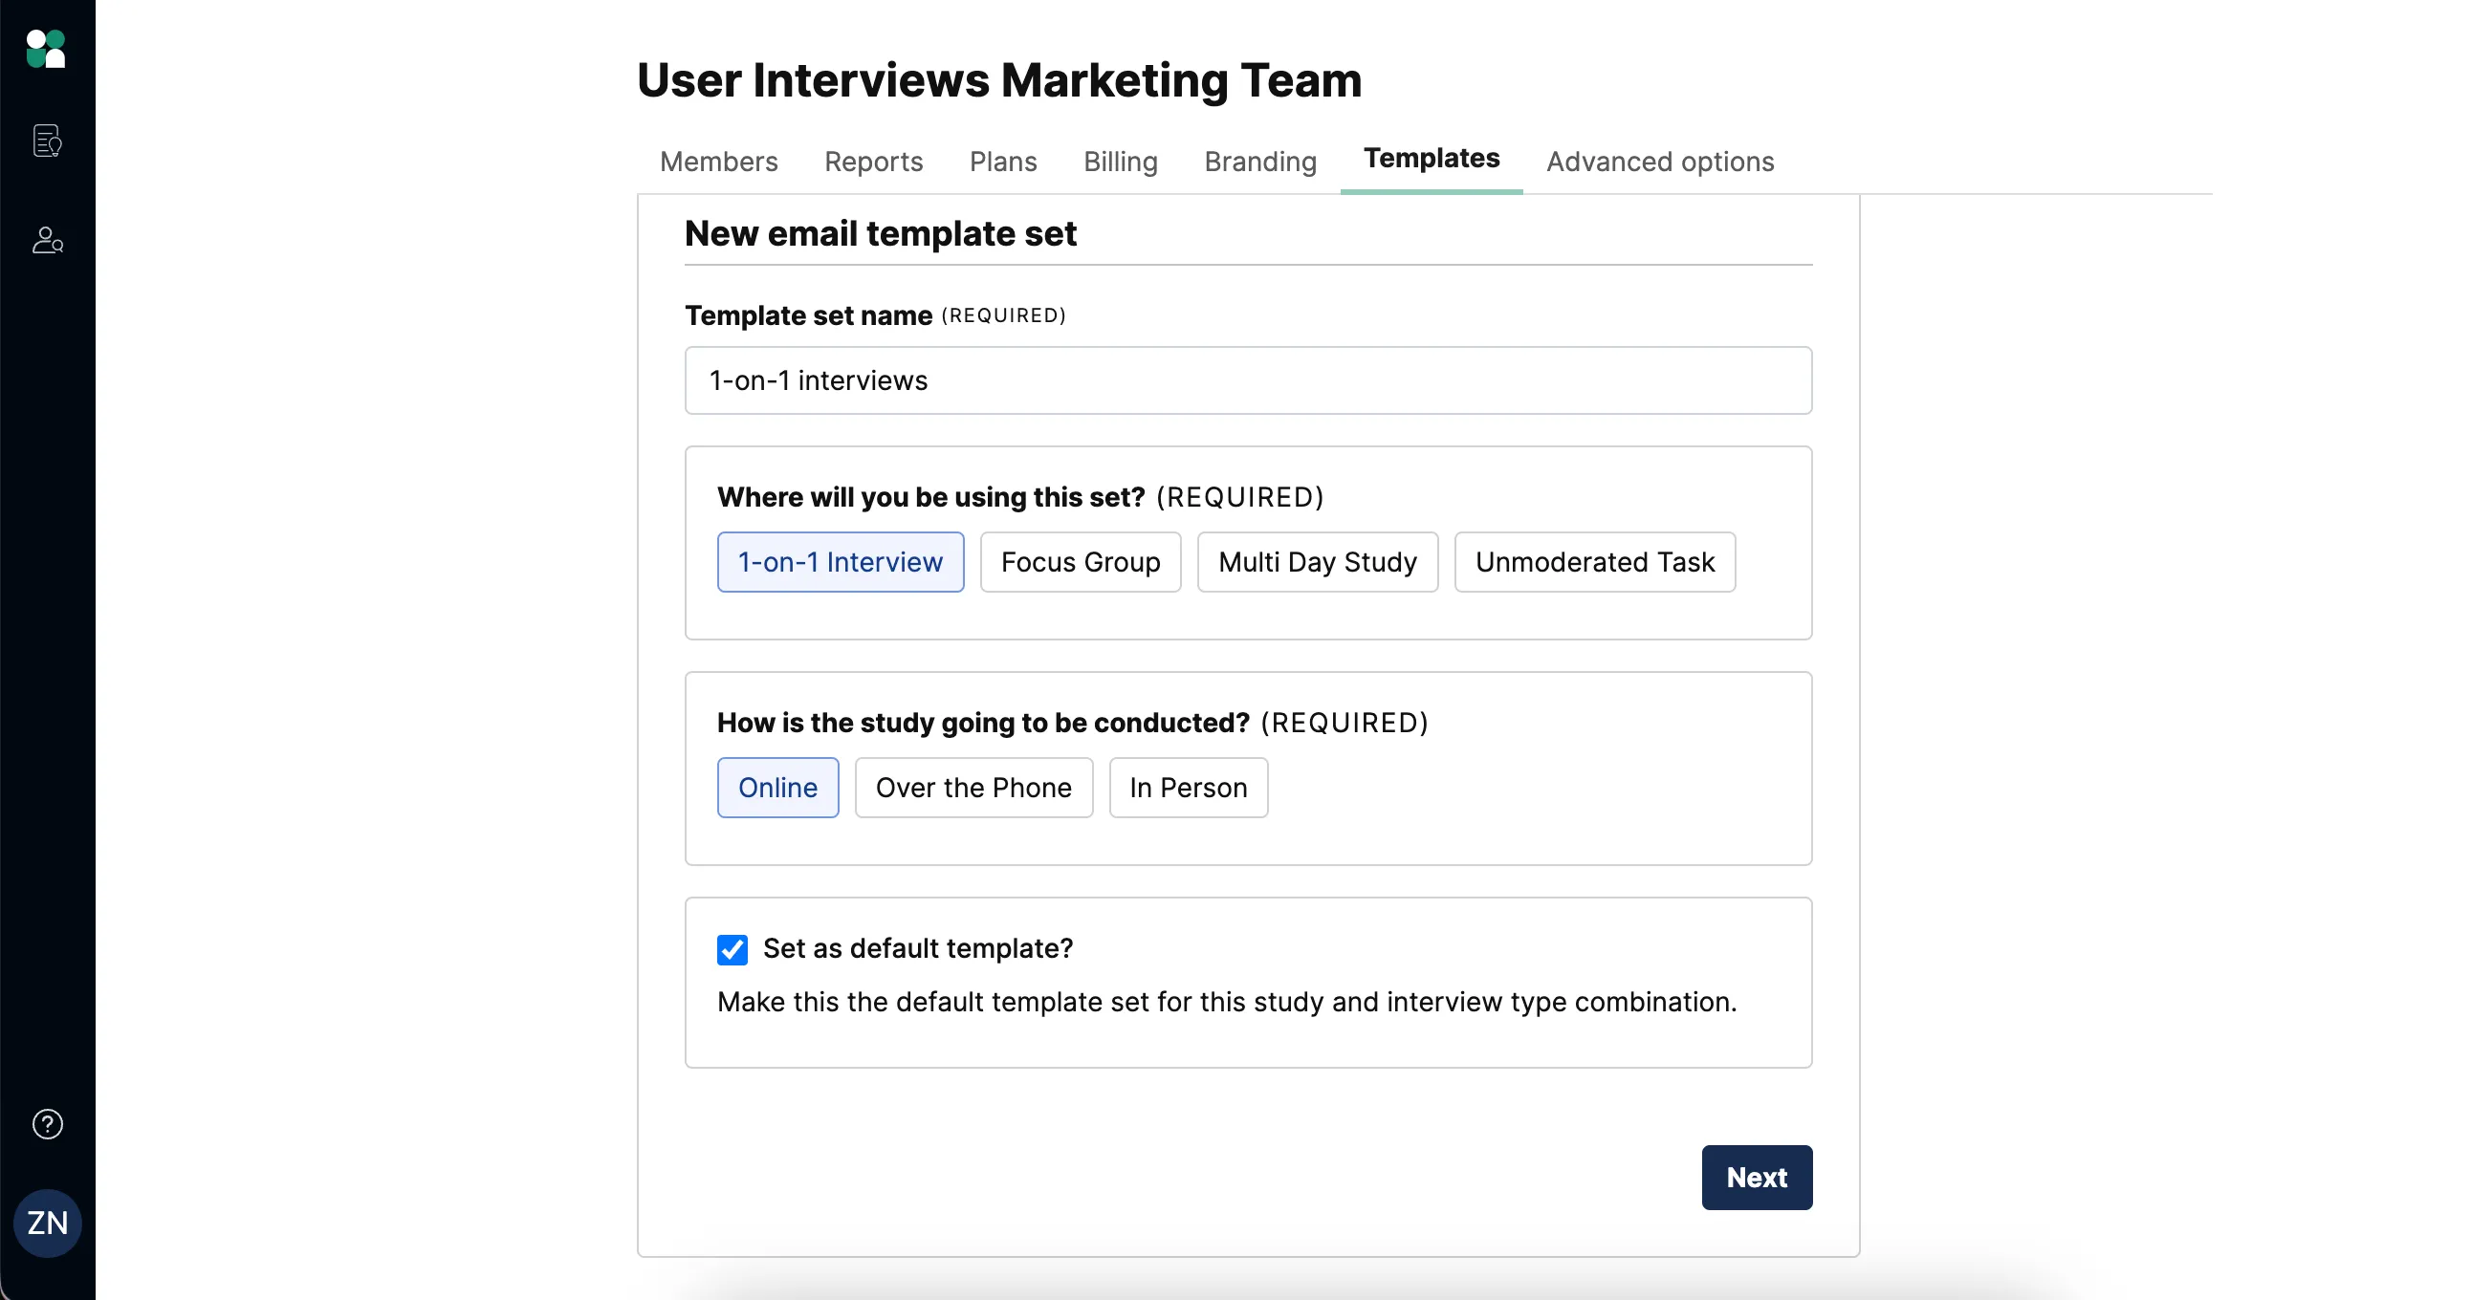Select the Focus Group option
The height and width of the screenshot is (1300, 2492).
coord(1081,562)
